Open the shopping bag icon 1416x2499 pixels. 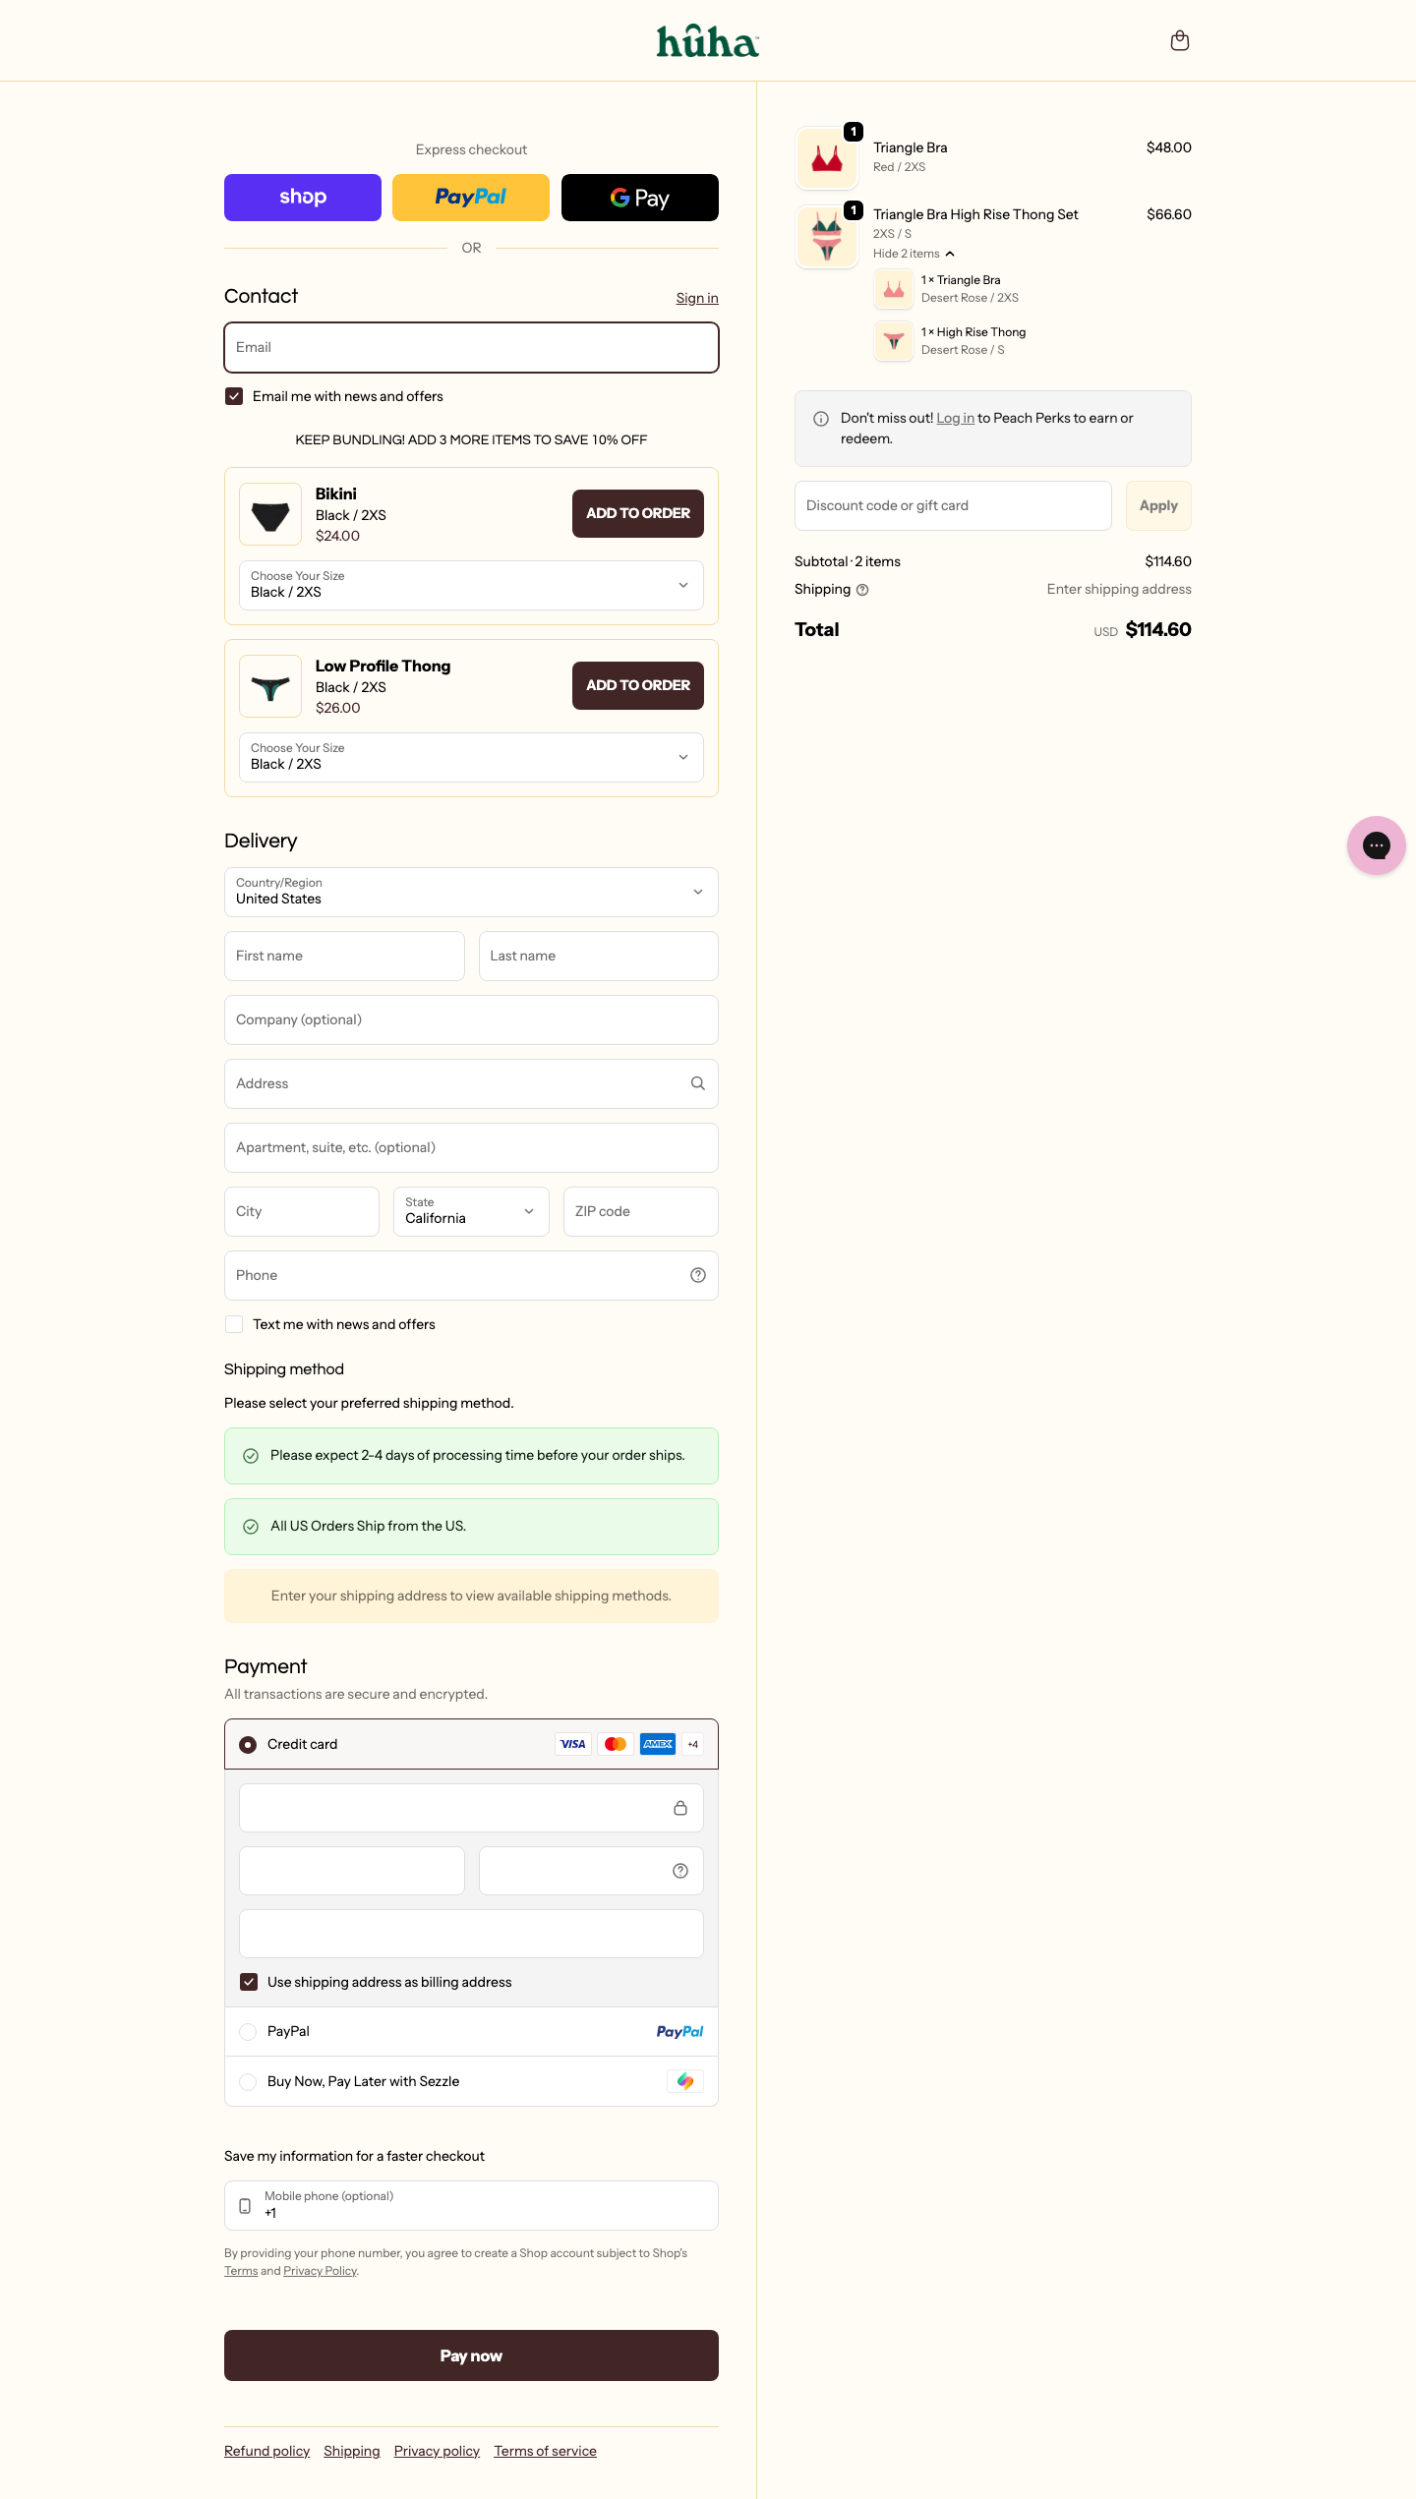coord(1179,40)
